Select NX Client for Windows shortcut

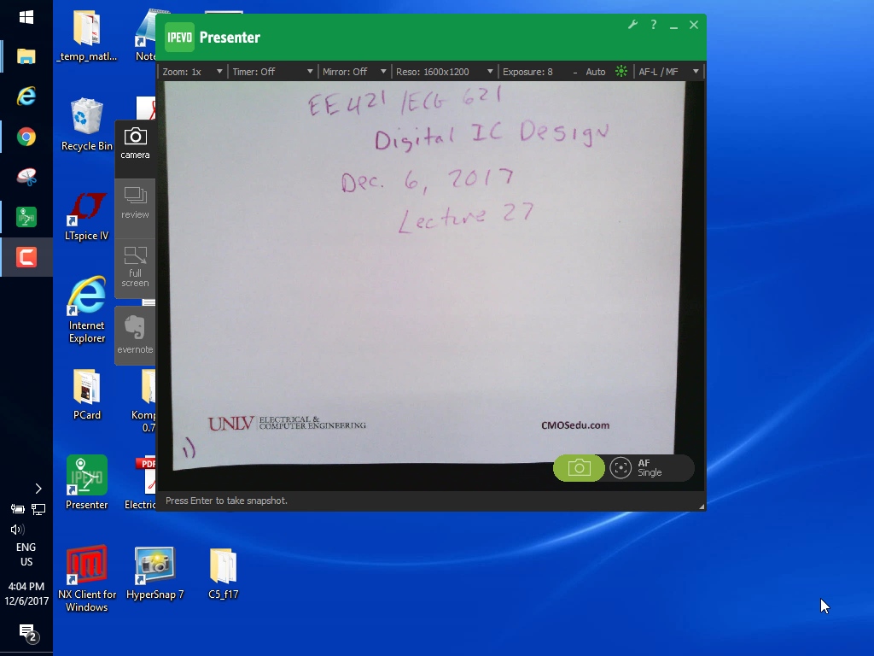tap(86, 578)
